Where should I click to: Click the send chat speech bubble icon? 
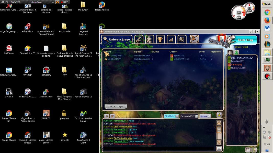[219, 148]
